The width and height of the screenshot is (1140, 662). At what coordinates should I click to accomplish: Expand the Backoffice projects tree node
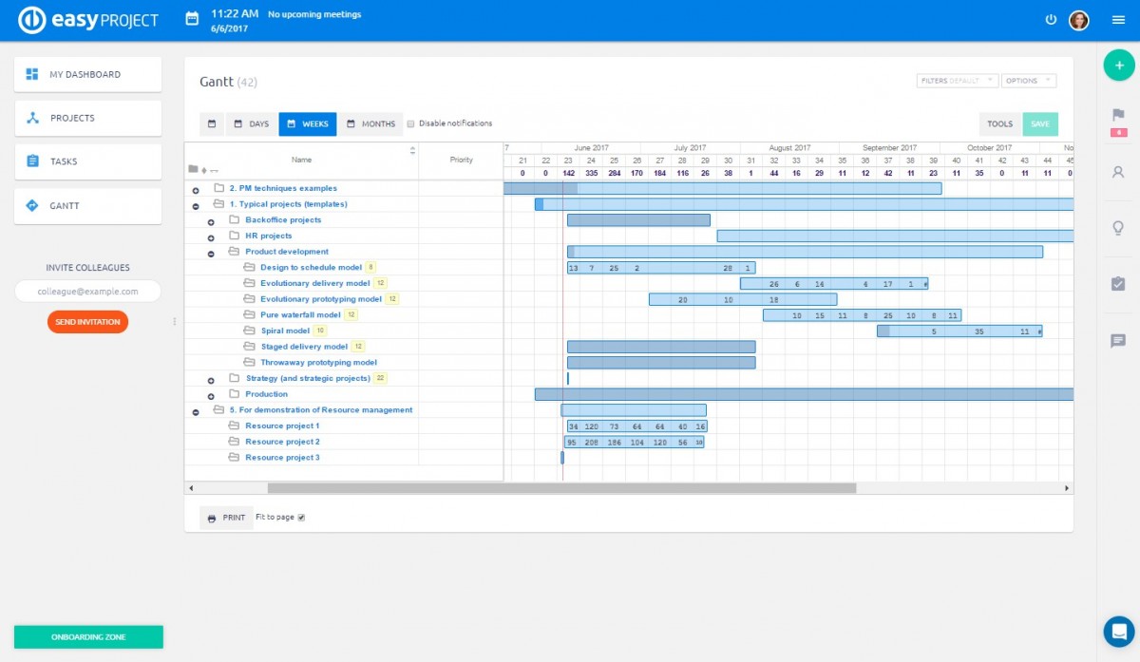click(x=211, y=219)
